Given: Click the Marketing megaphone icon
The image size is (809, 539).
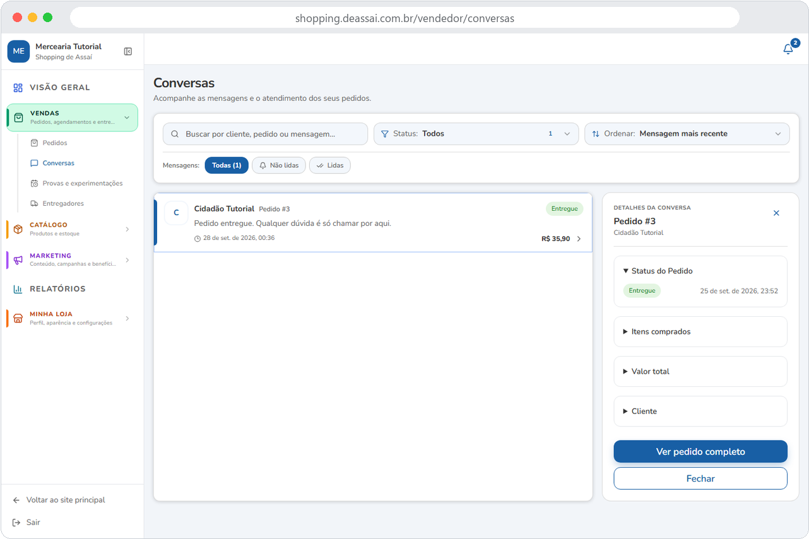Looking at the screenshot, I should [18, 260].
